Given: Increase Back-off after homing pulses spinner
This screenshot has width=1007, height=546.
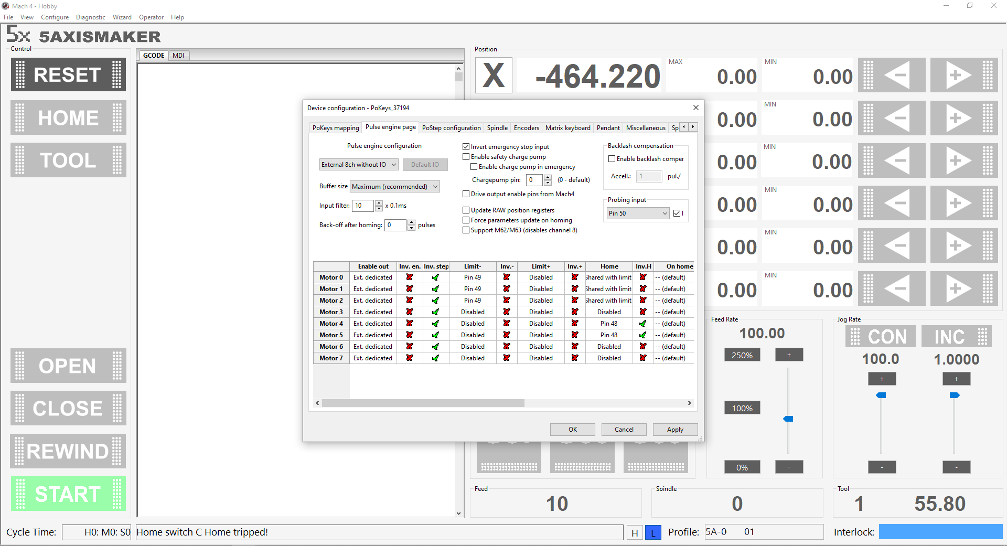Looking at the screenshot, I should [x=411, y=222].
